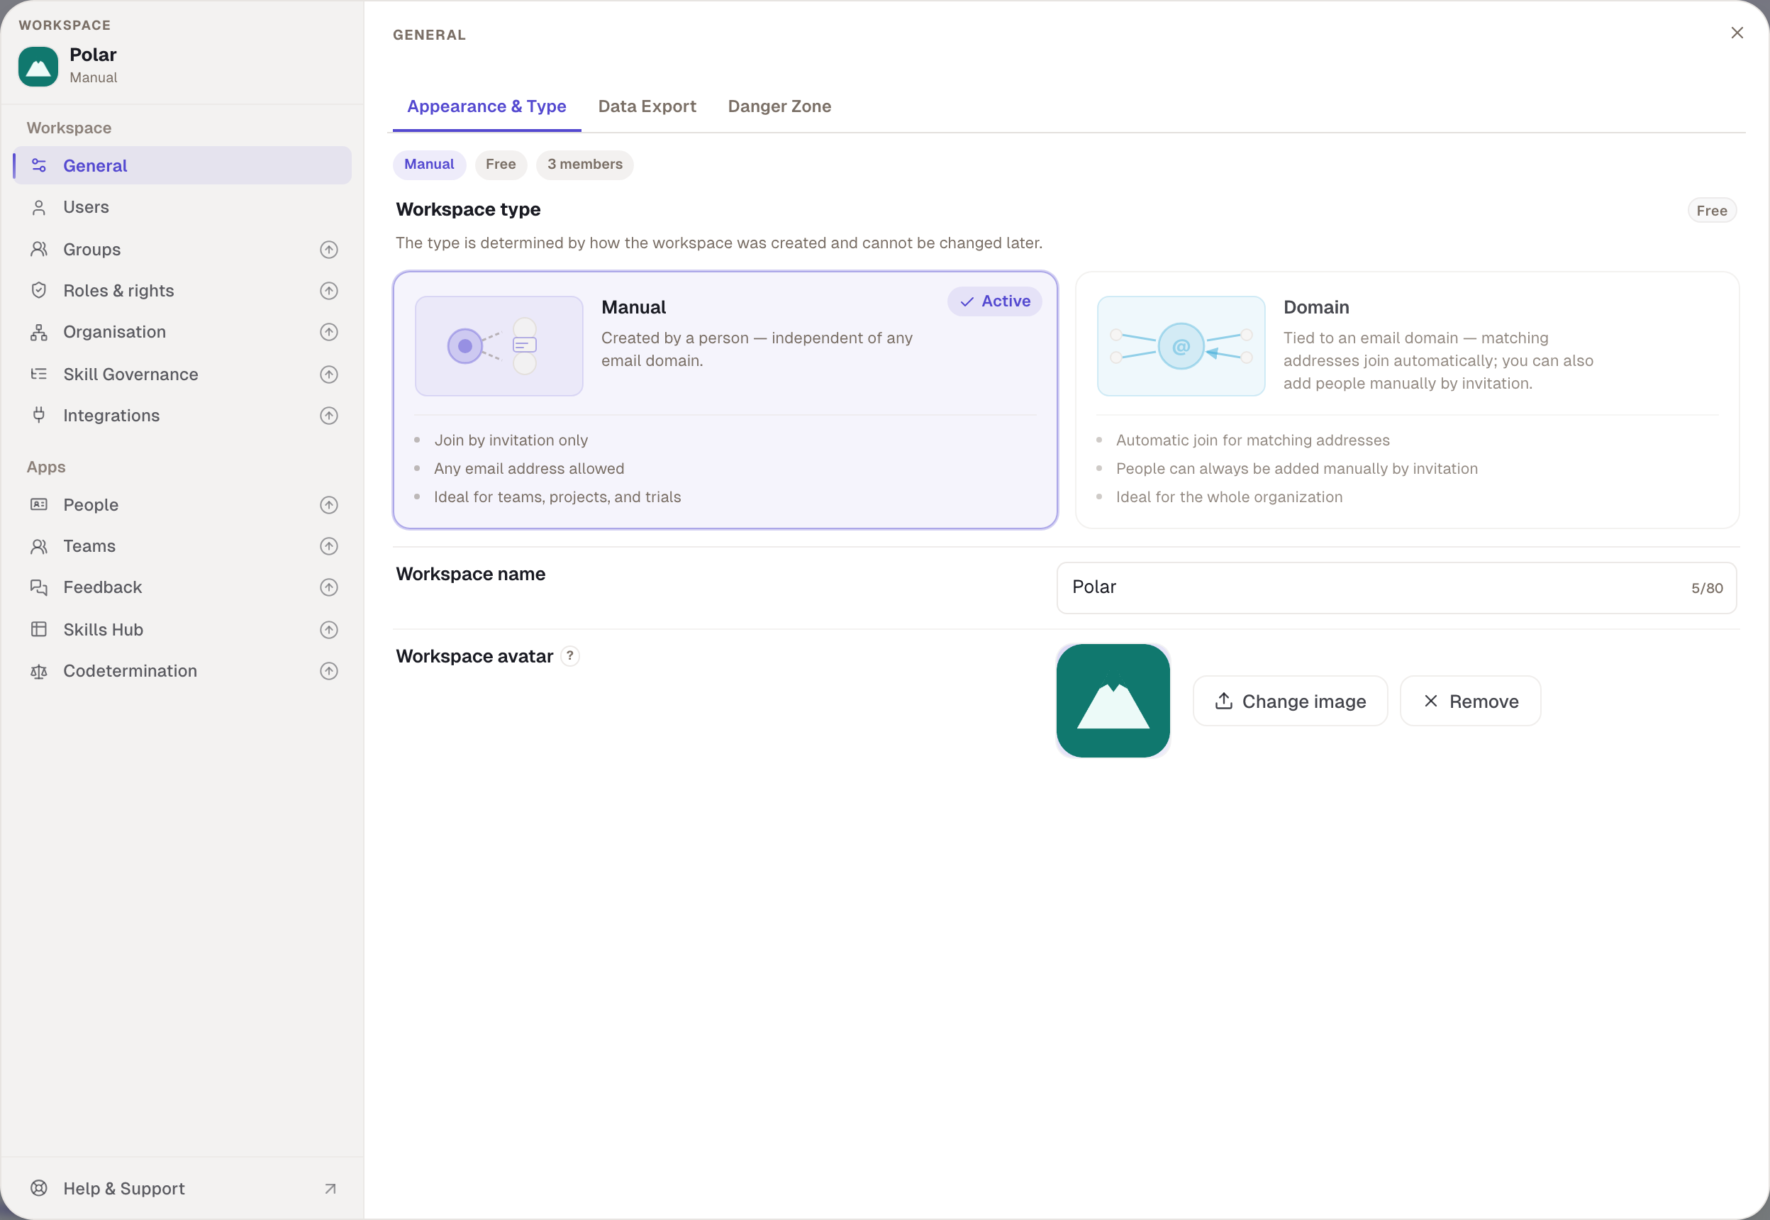Click Roles & rights upgrade arrow icon

(328, 291)
